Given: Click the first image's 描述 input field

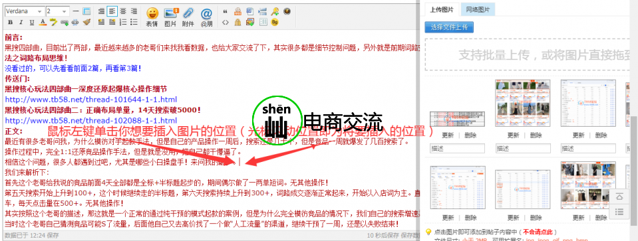Looking at the screenshot, I should click(x=457, y=149).
